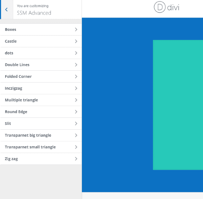Click the chevron beside Castle
The height and width of the screenshot is (199, 203).
(76, 41)
